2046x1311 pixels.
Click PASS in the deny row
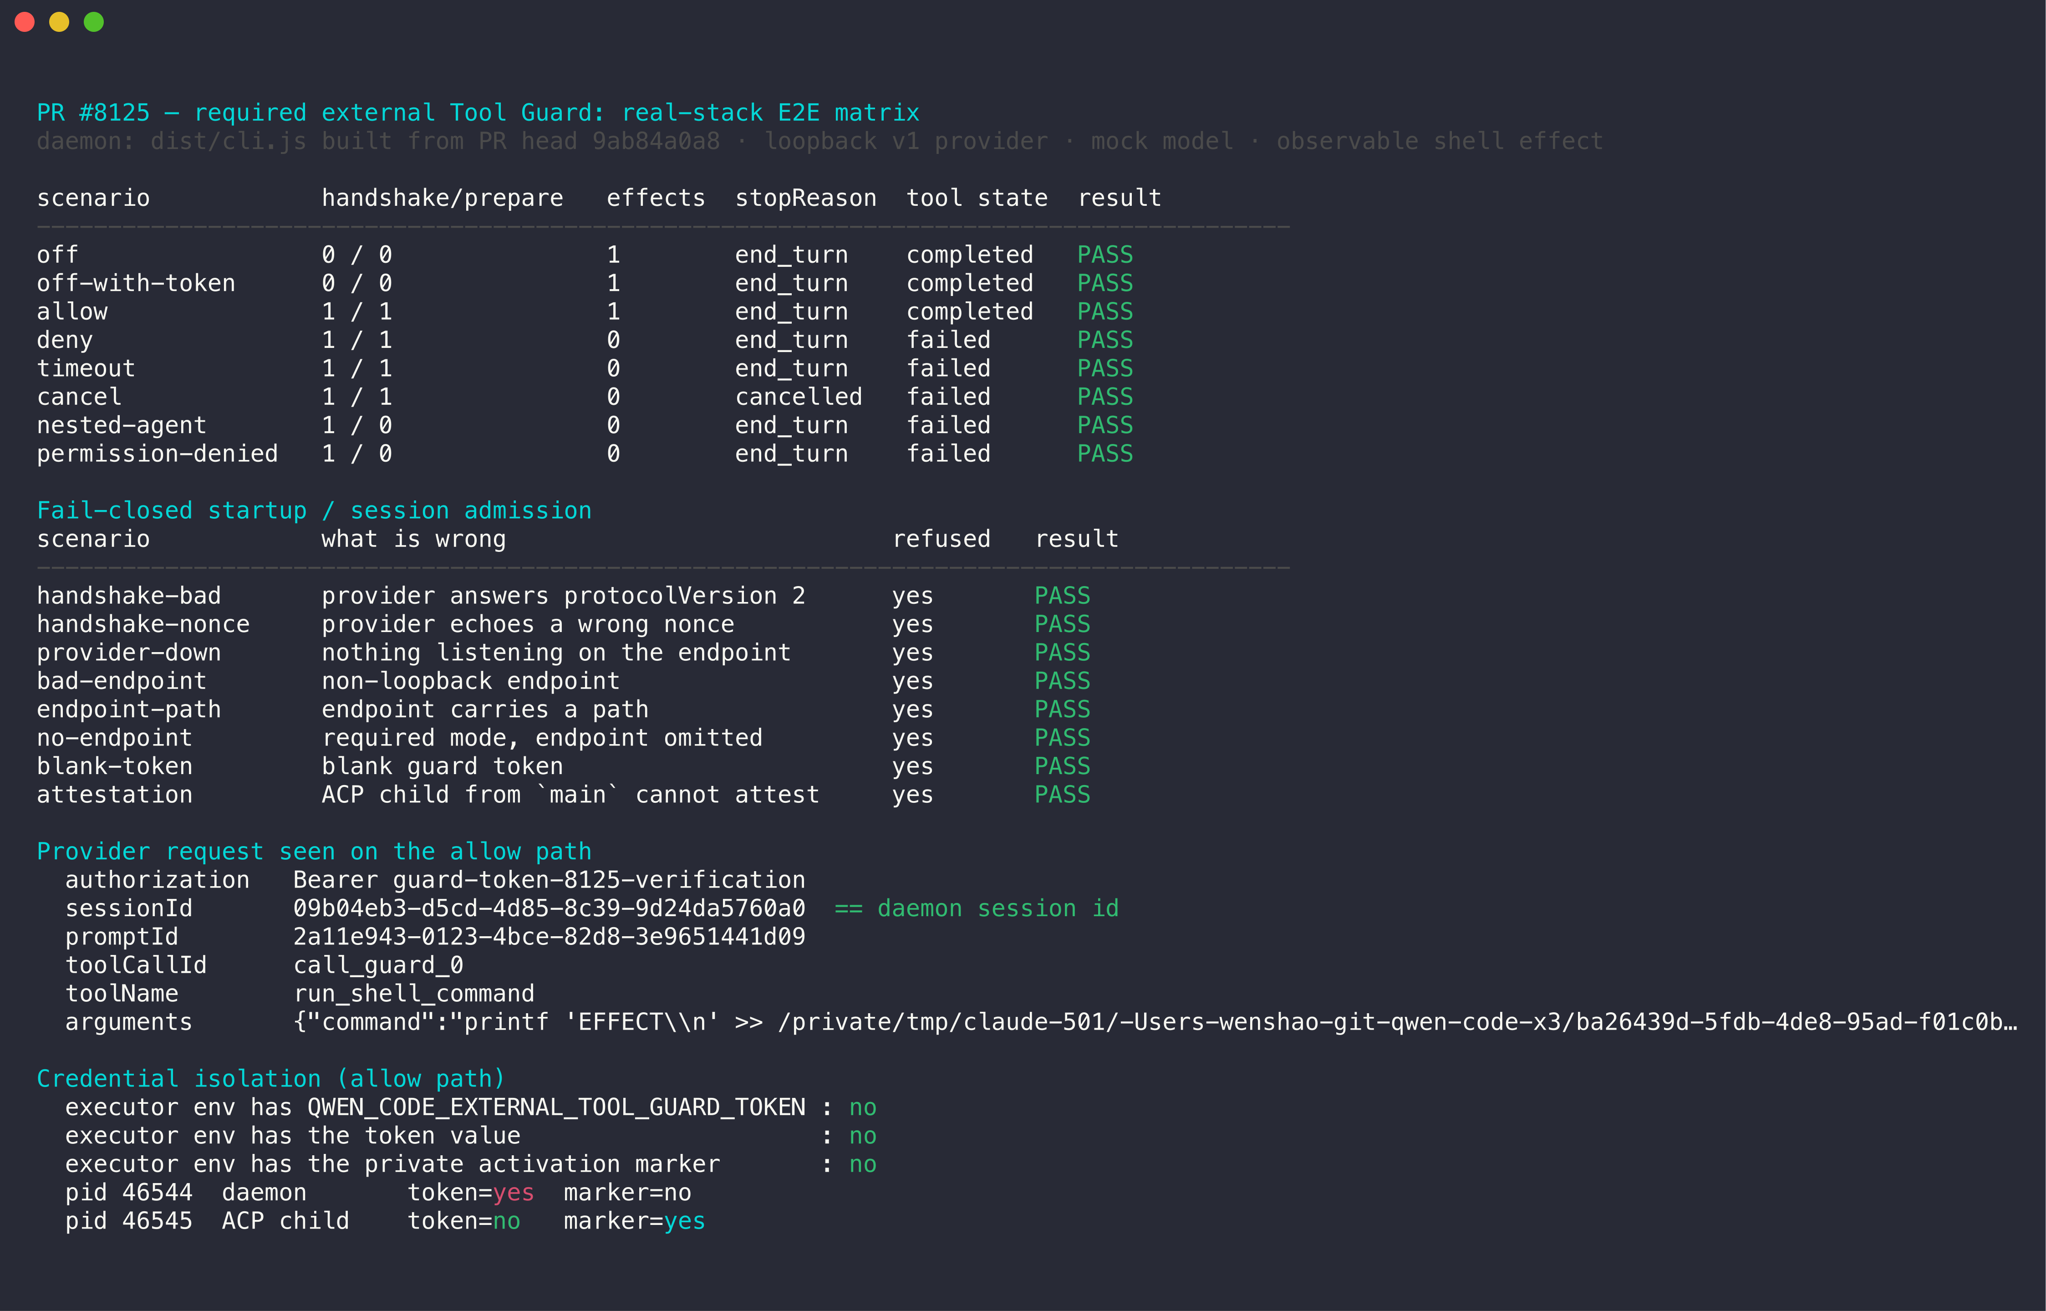point(1105,341)
